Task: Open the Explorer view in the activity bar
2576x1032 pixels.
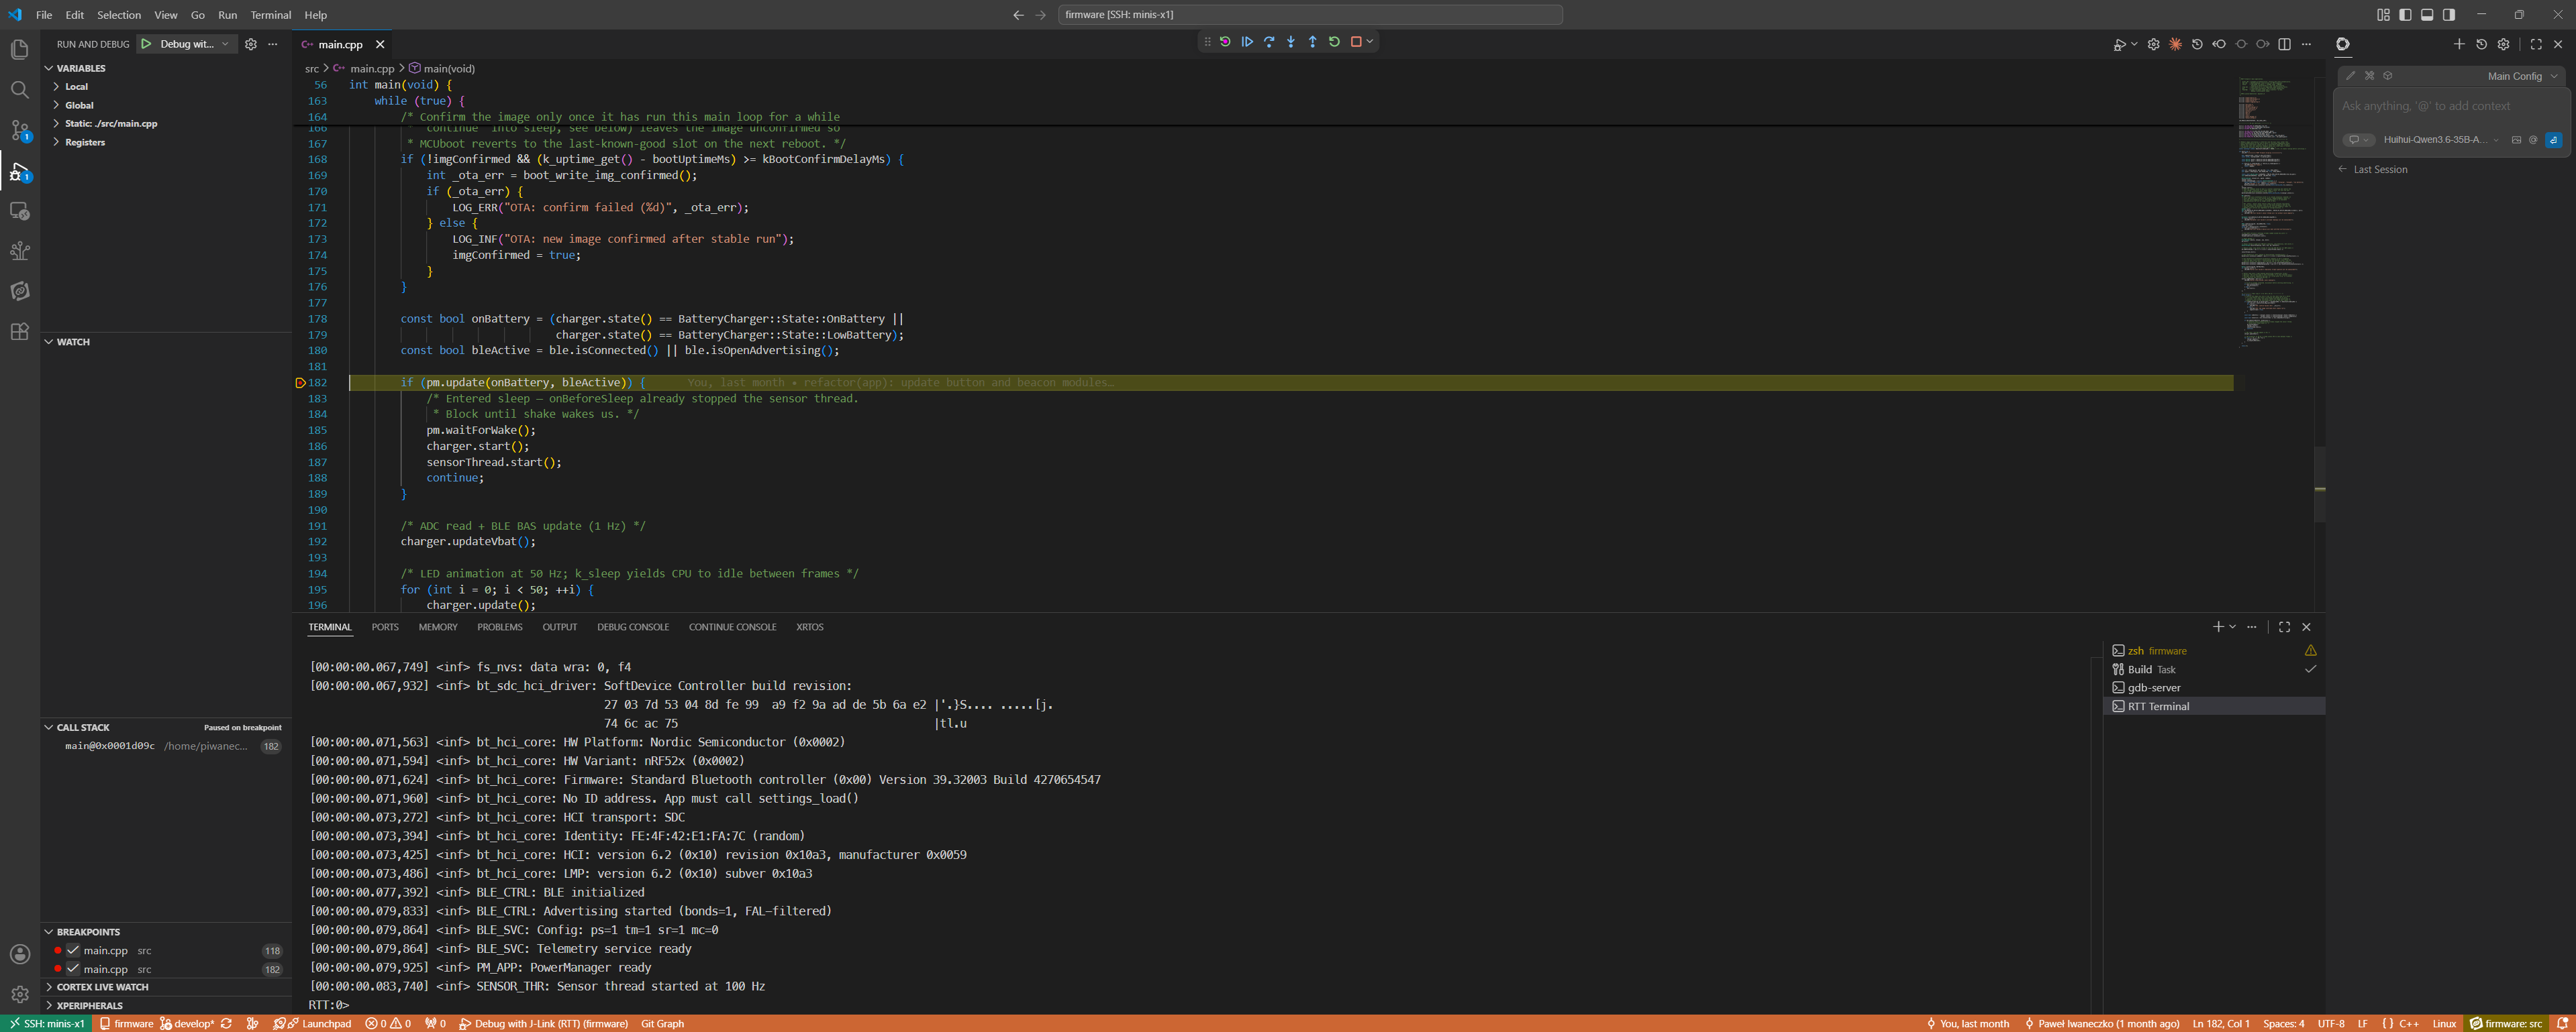Action: pos(19,50)
